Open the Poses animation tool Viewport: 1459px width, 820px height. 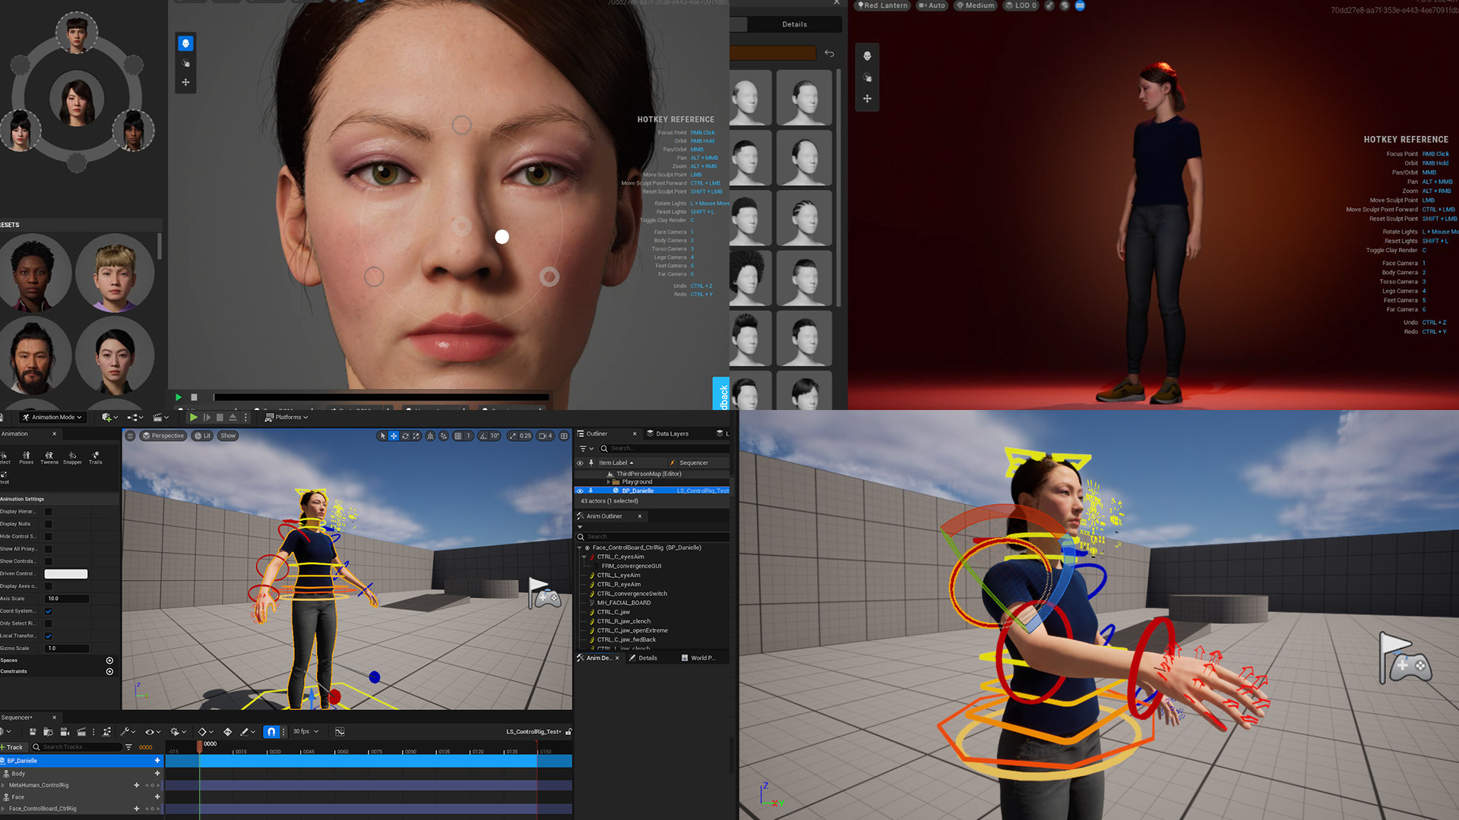coord(26,457)
